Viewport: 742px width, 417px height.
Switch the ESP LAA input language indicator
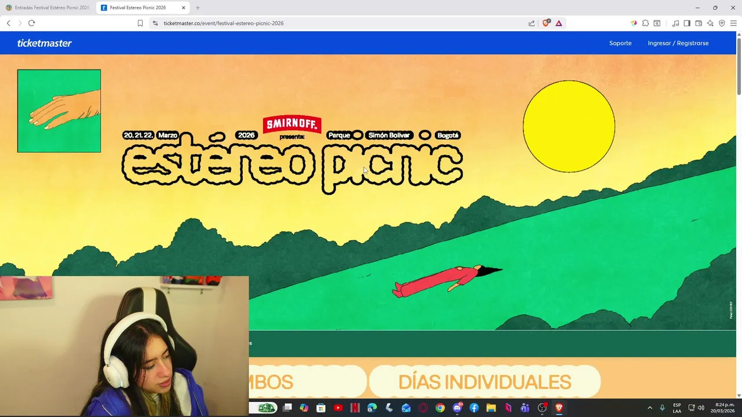(x=677, y=408)
